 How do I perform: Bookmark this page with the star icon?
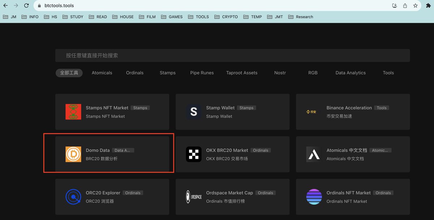click(416, 6)
